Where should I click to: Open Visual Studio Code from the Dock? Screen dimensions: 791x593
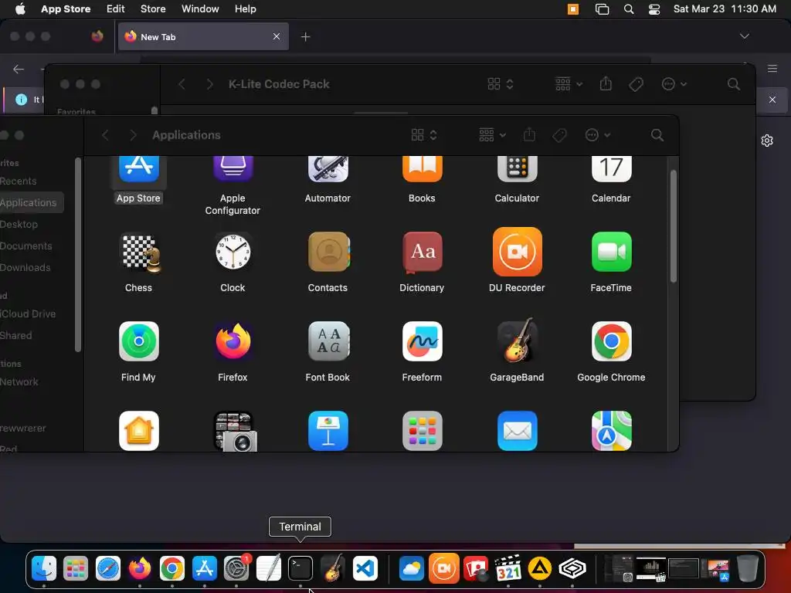[x=365, y=569]
